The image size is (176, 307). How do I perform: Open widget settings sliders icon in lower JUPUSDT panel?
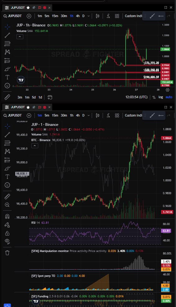coord(7,107)
